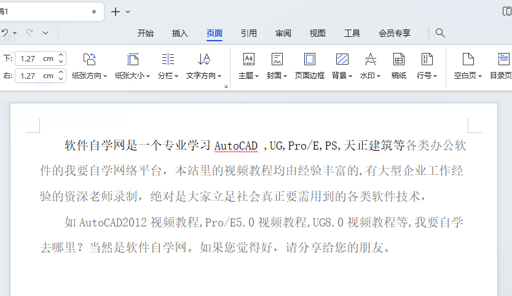Screen dimensions: 512x296
Task: Click the 纸张方向 orientation icon
Action: coord(90,59)
